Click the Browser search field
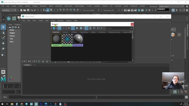The image size is (189, 106). [x=118, y=28]
